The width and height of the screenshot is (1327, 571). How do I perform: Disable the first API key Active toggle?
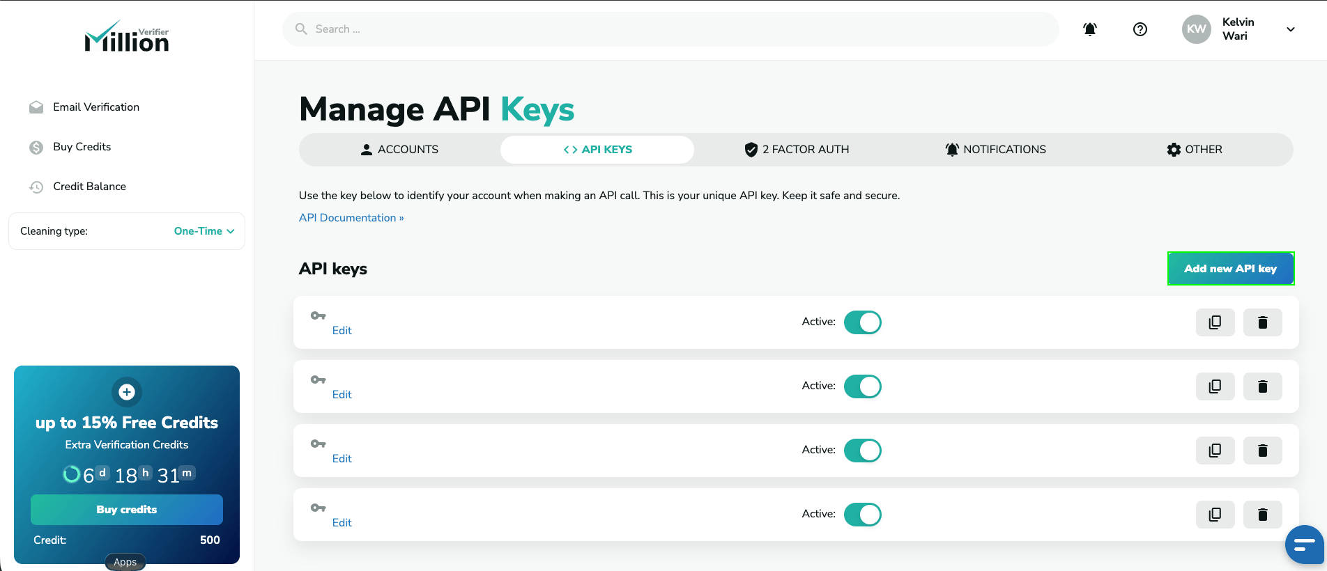coord(863,322)
